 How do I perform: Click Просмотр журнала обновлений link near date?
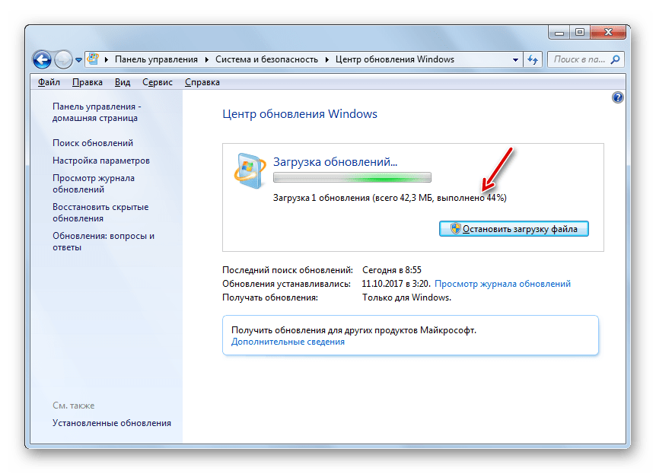502,284
